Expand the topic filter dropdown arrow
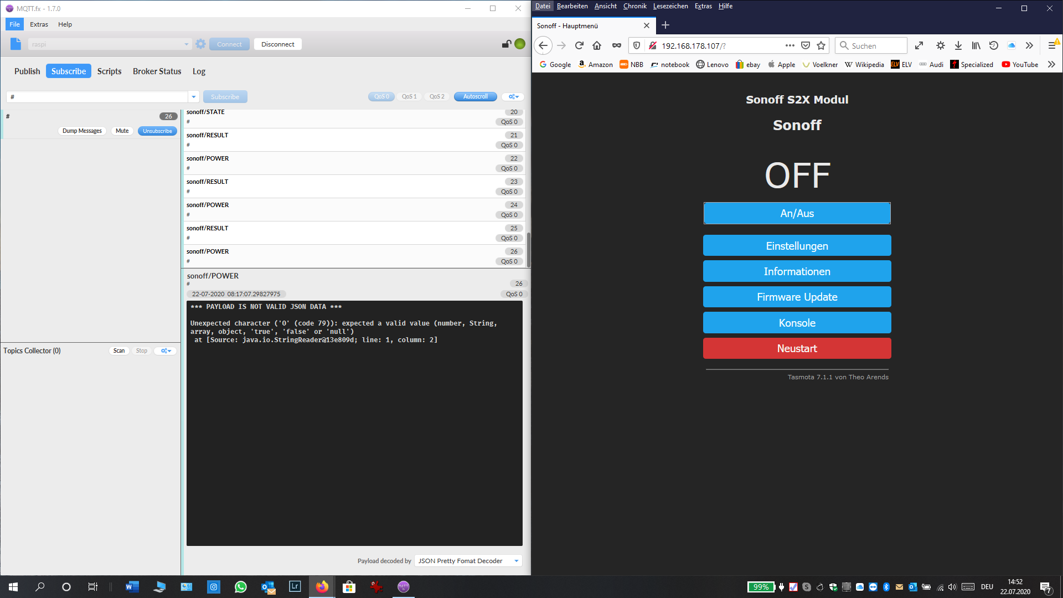The image size is (1063, 598). click(x=193, y=97)
